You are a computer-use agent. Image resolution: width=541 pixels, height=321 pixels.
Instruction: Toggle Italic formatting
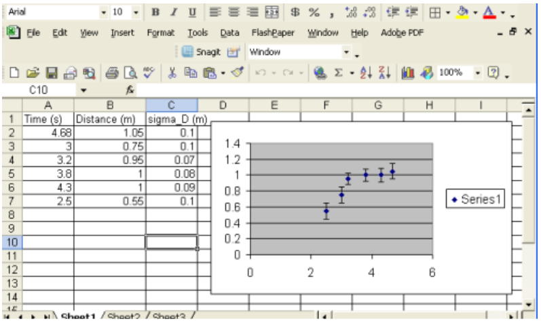coord(174,13)
